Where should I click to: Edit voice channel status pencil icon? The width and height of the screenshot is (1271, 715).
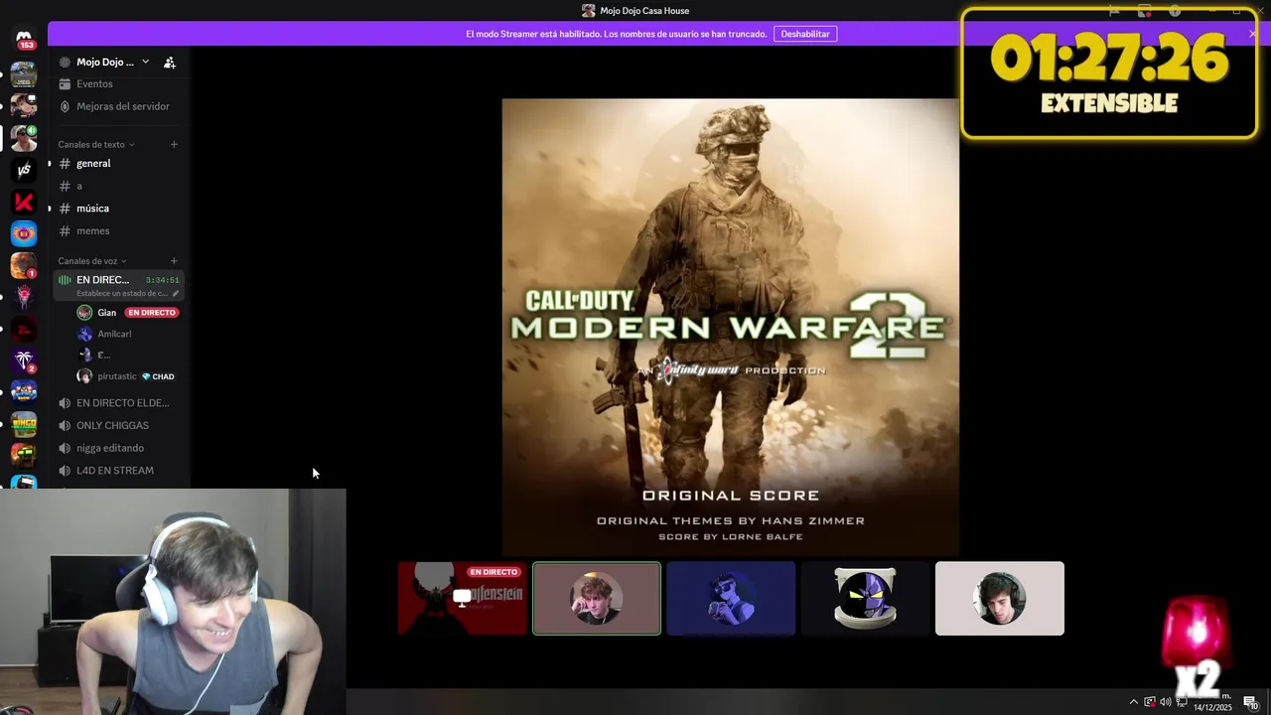[176, 294]
